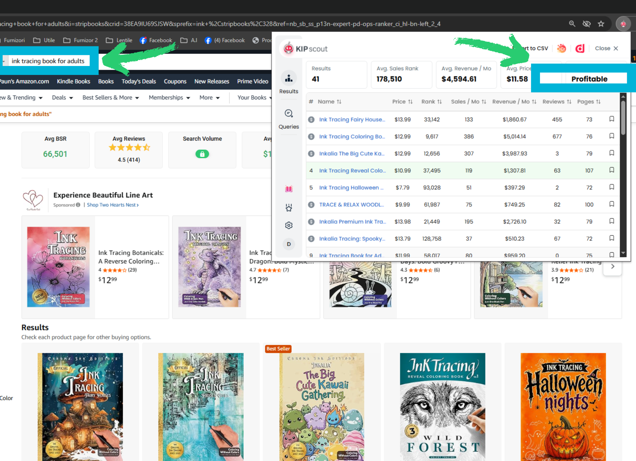The width and height of the screenshot is (636, 461).
Task: Open the '(4) Facebook' bookmark
Action: 225,40
